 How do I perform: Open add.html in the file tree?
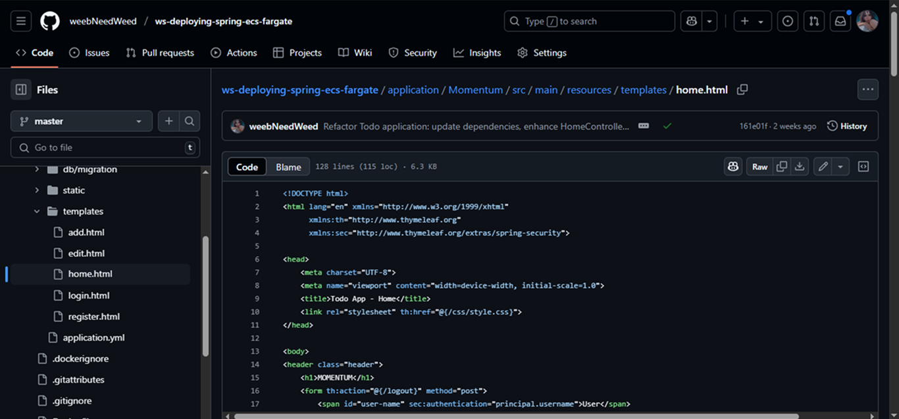(x=86, y=232)
